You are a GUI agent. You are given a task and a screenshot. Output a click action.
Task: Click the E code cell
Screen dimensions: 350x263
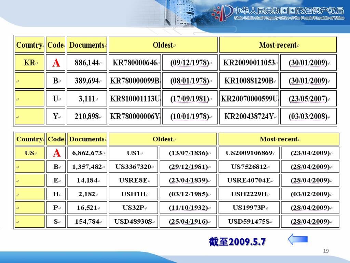pos(56,180)
